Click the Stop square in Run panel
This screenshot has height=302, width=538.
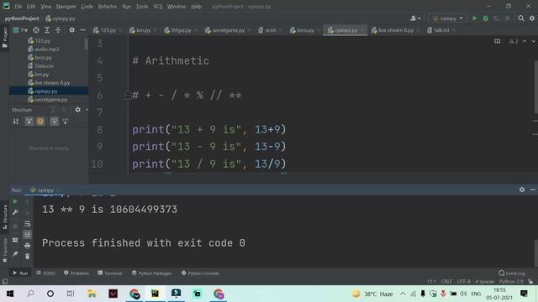click(x=15, y=226)
